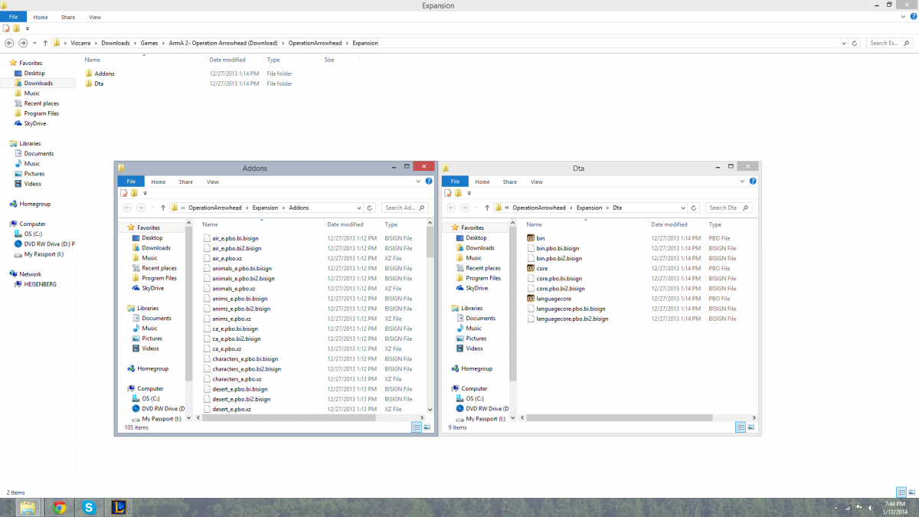Click the Back arrow in Expansion window
This screenshot has height=517, width=919.
coord(9,43)
